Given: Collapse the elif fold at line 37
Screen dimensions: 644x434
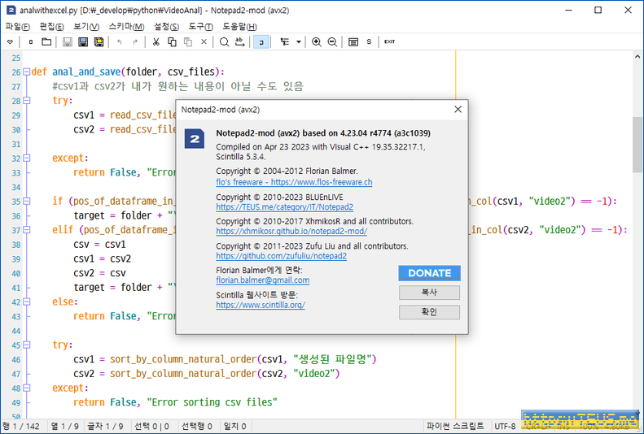Looking at the screenshot, I should point(27,230).
